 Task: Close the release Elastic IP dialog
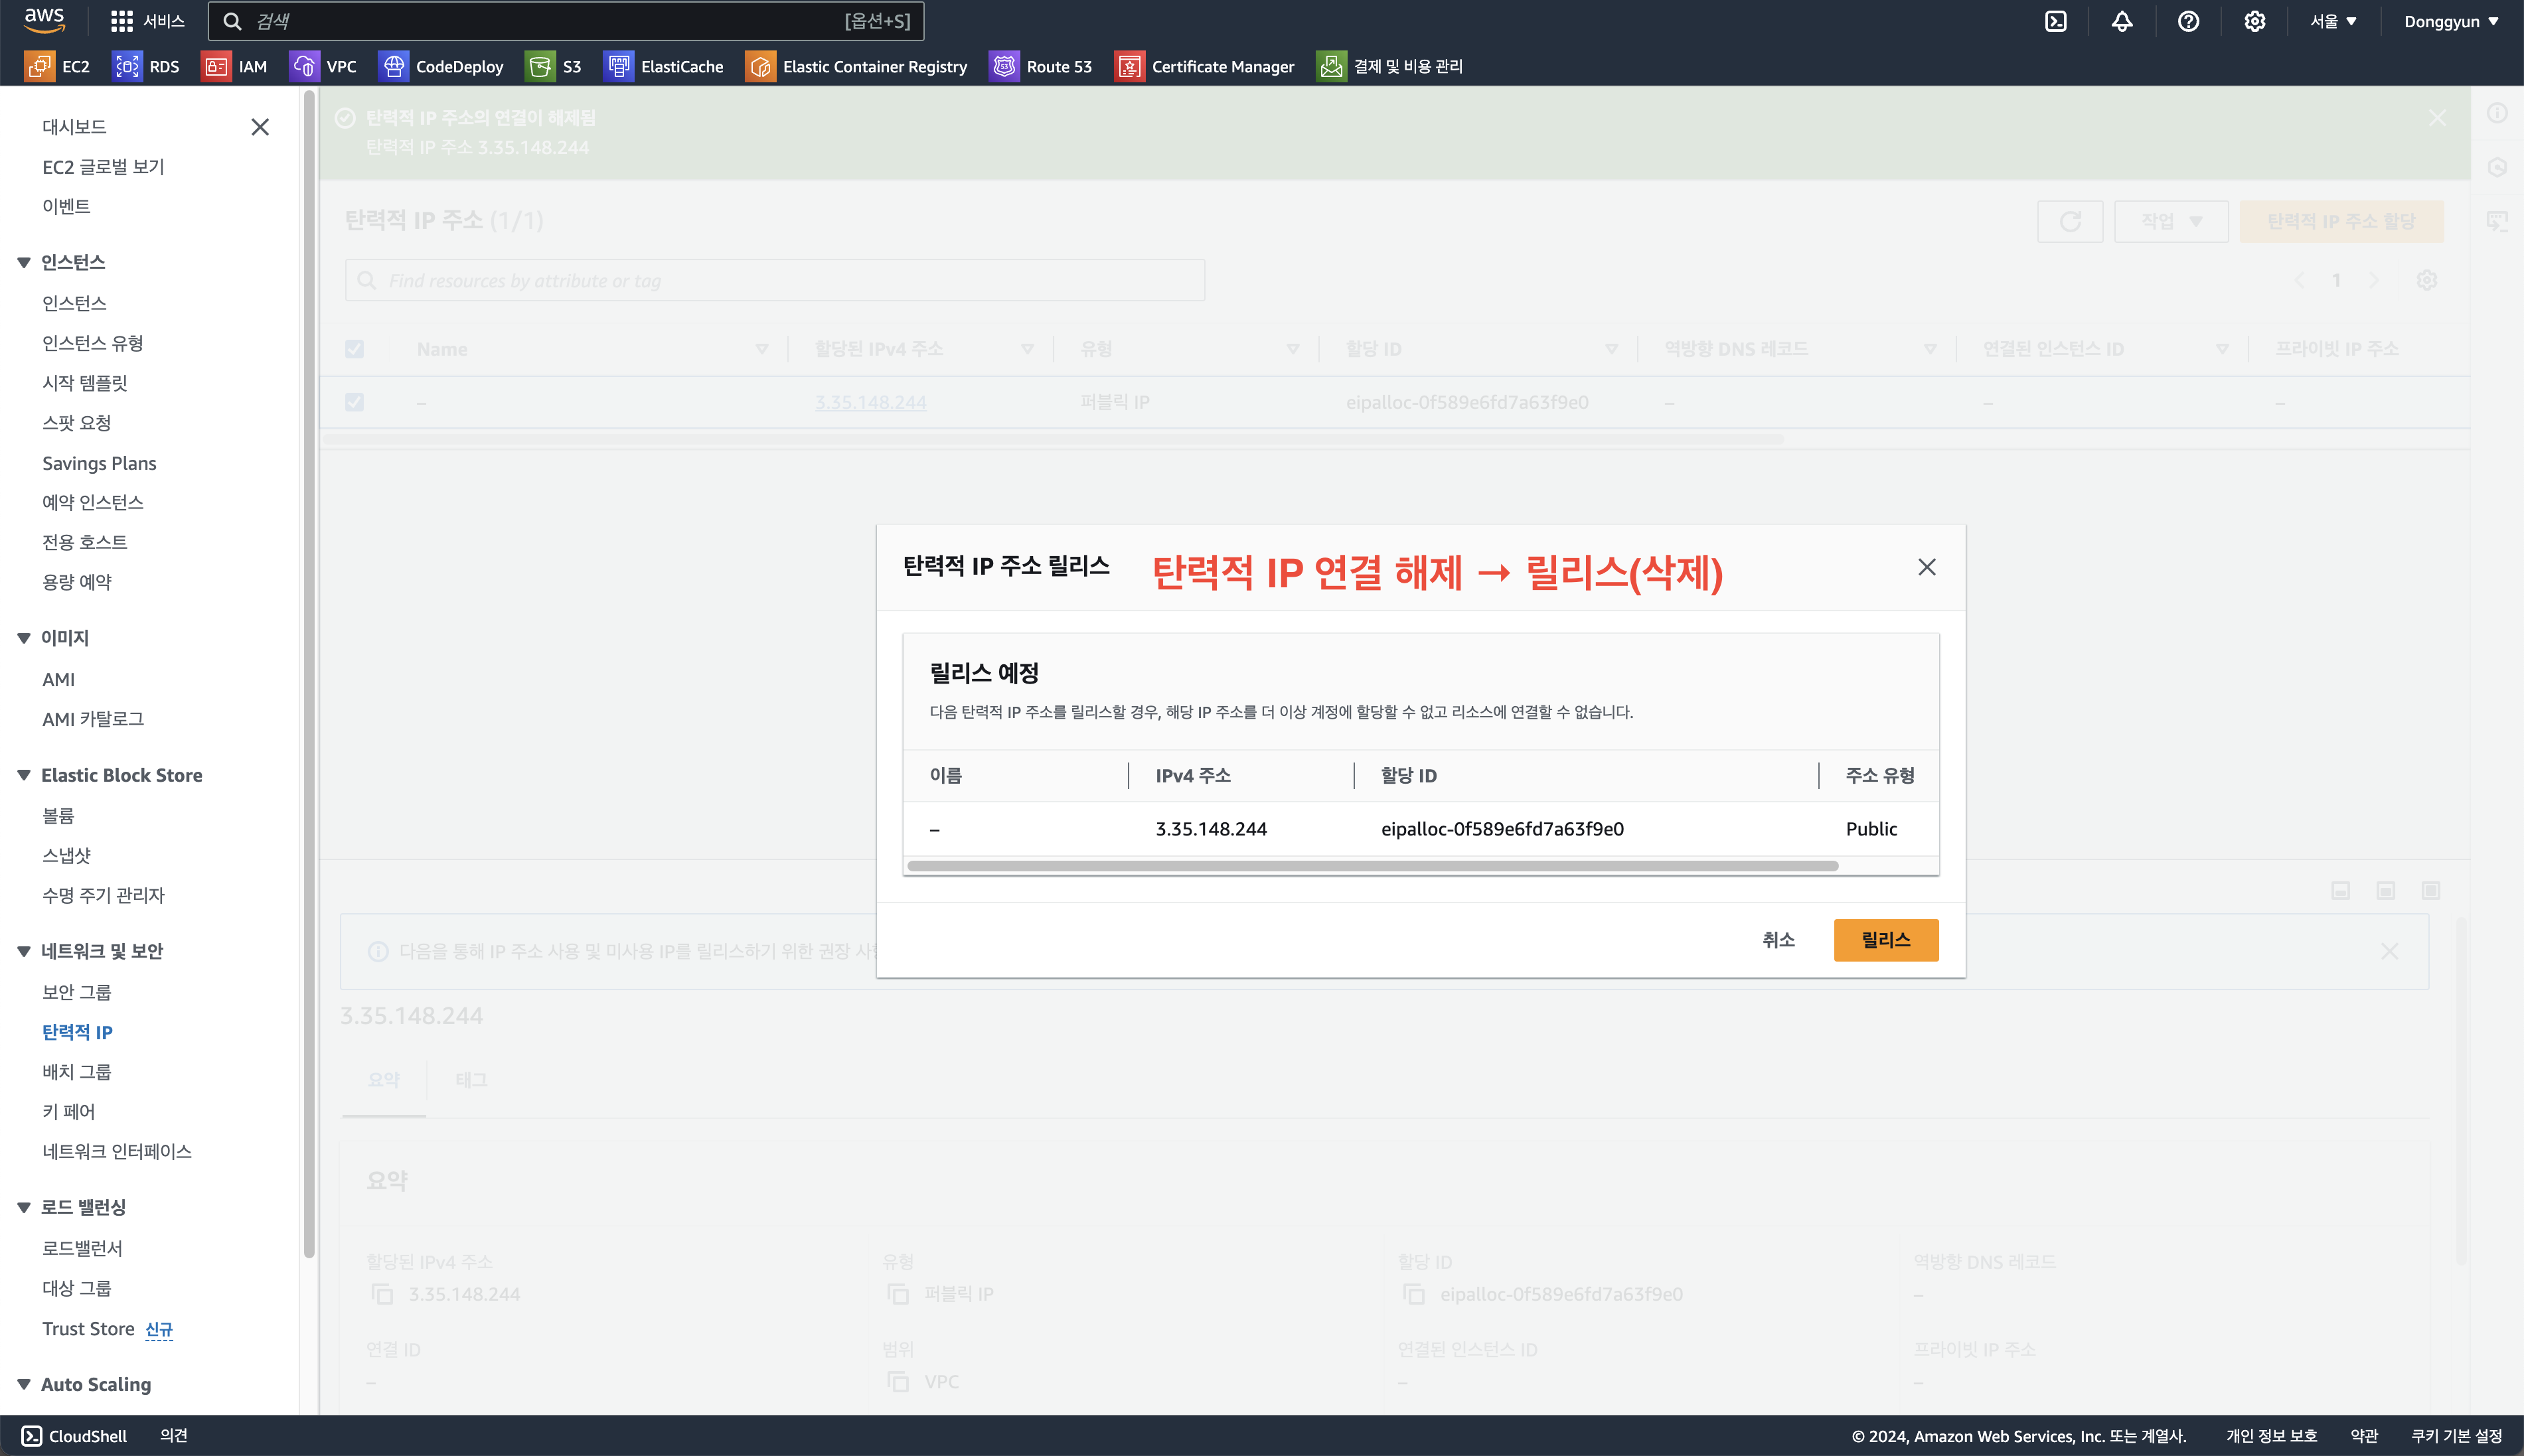click(1926, 567)
